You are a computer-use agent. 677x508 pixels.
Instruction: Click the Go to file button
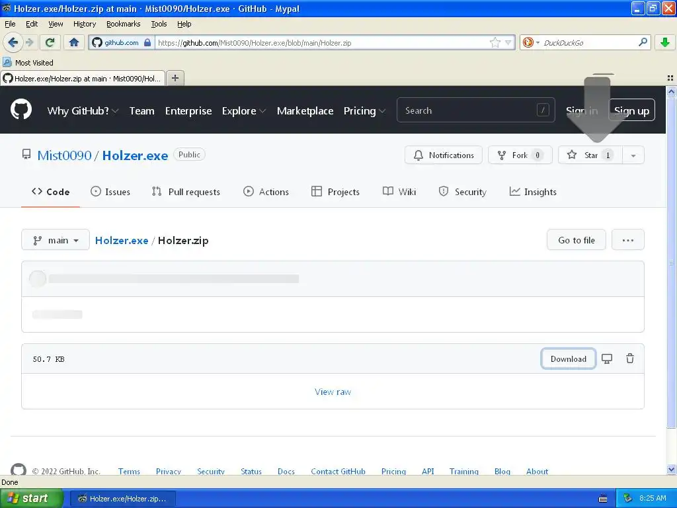coord(577,239)
